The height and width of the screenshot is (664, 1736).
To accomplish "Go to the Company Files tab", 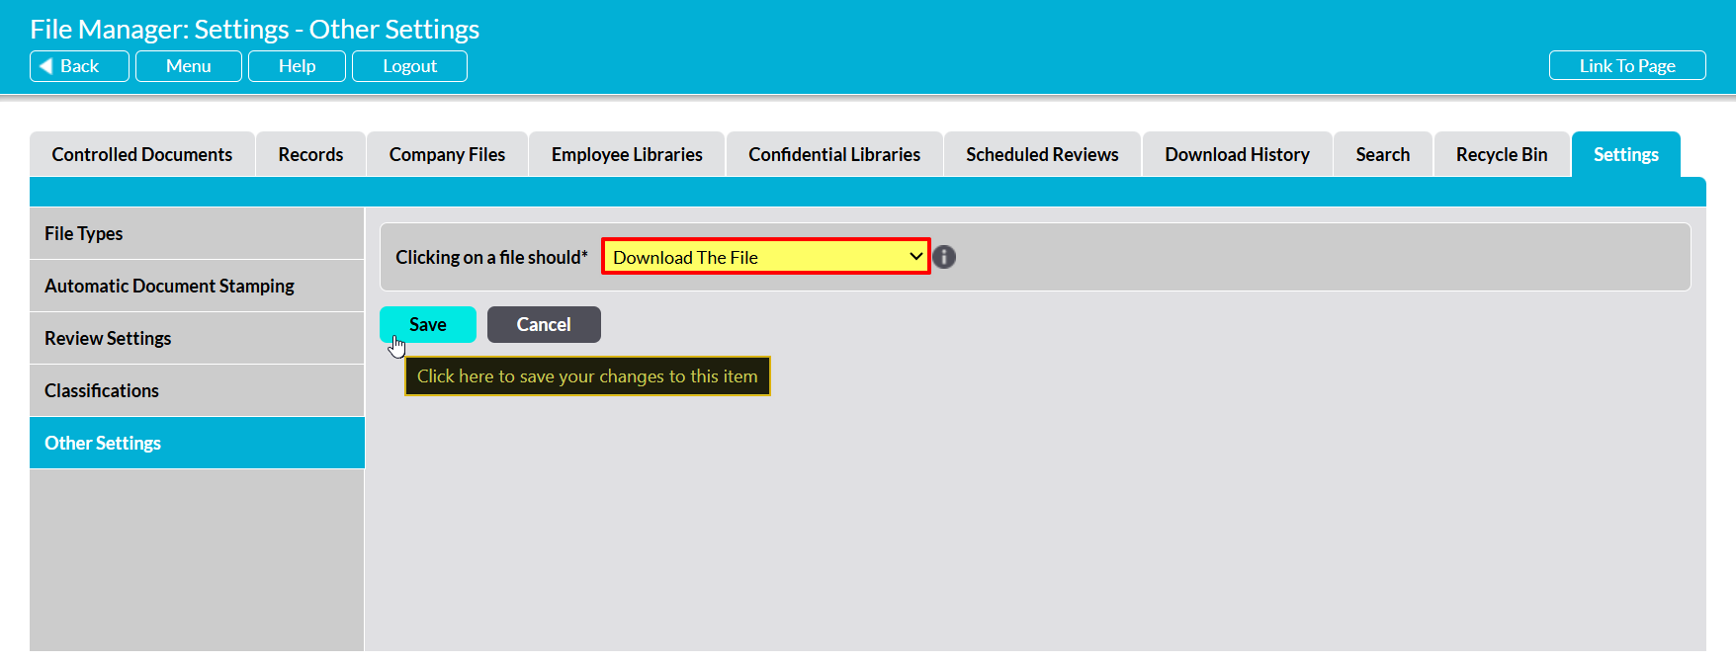I will coord(447,154).
